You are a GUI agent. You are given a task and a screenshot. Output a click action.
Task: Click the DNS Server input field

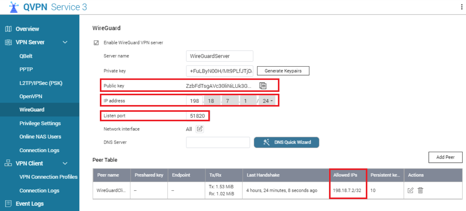[218, 142]
